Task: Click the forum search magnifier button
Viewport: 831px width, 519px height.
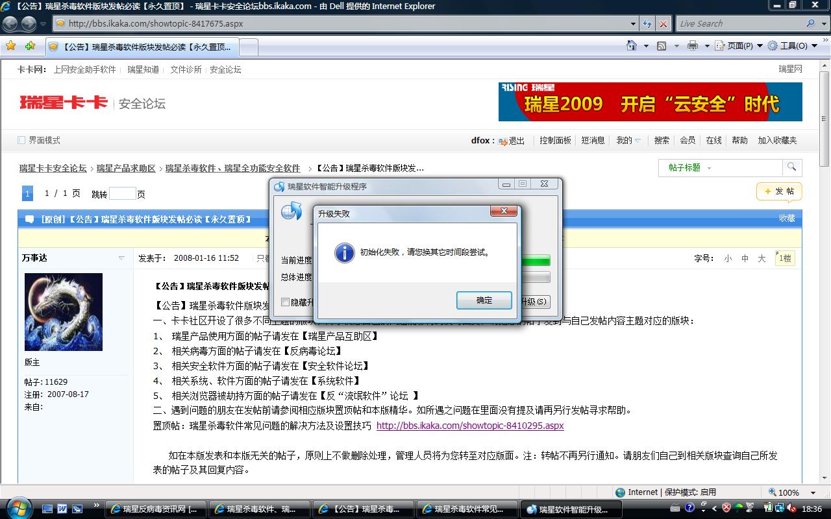Action: click(x=791, y=167)
